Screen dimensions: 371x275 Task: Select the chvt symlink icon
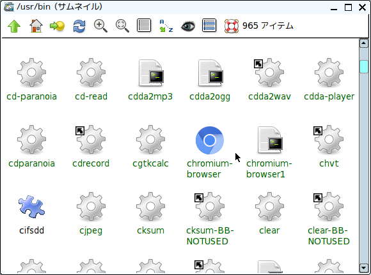(329, 140)
